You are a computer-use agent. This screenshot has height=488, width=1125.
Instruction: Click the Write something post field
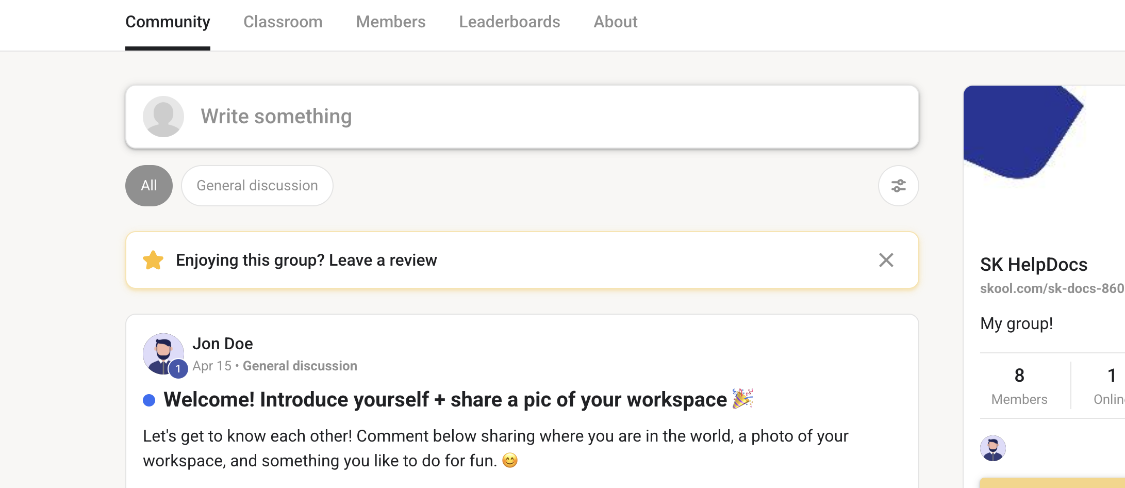[x=522, y=117]
